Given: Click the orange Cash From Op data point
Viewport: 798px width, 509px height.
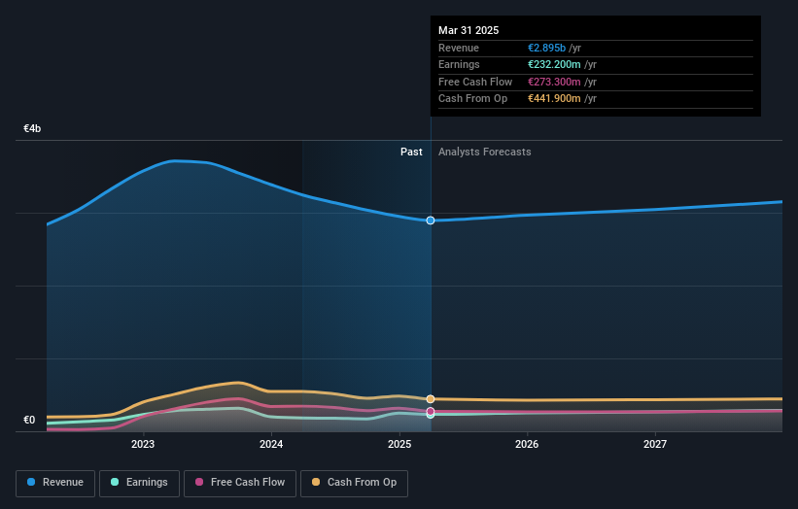Looking at the screenshot, I should pyautogui.click(x=431, y=399).
